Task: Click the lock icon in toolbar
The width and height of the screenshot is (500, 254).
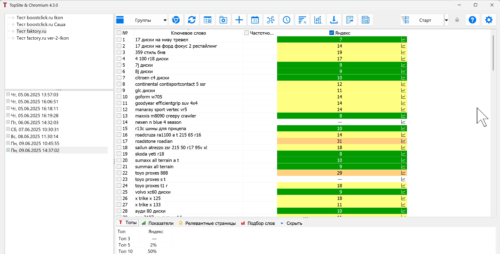Action: pyautogui.click(x=457, y=20)
